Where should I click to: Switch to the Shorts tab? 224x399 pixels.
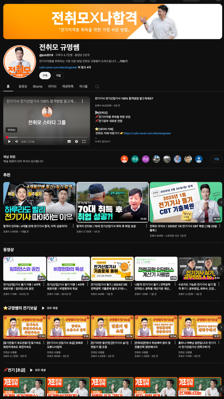click(x=37, y=86)
